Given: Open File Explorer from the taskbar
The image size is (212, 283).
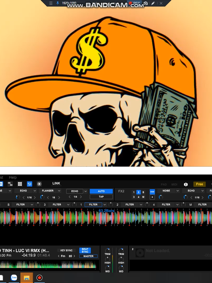Looking at the screenshot, I should [26, 277].
